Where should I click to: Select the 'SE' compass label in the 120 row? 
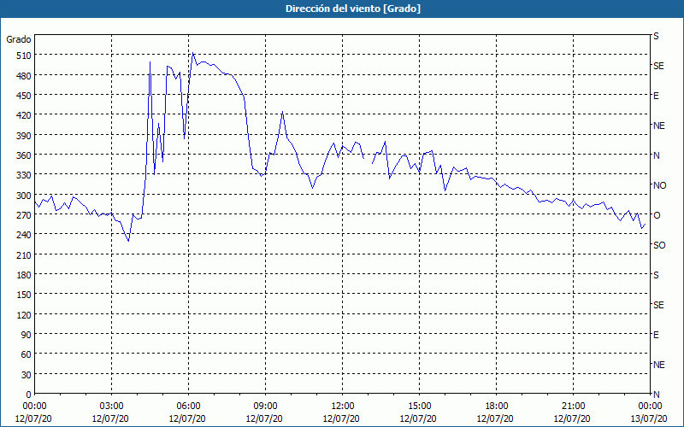pyautogui.click(x=658, y=305)
